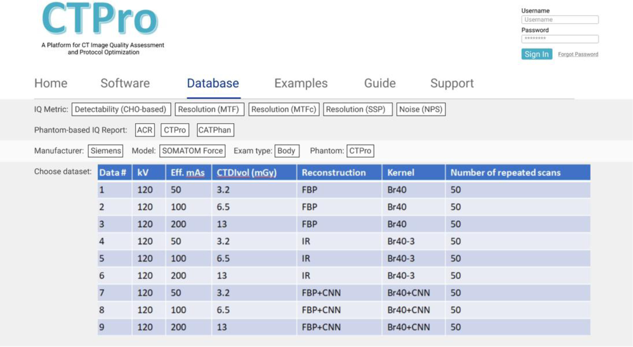This screenshot has width=633, height=347.
Task: Select Detectability (CHO-based) IQ metric
Action: 121,109
